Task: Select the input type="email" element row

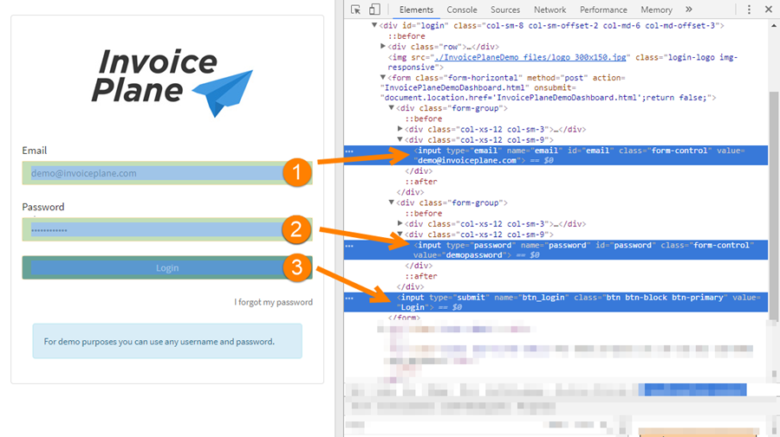Action: [x=556, y=156]
